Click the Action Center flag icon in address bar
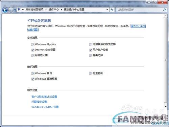 tap(19, 9)
